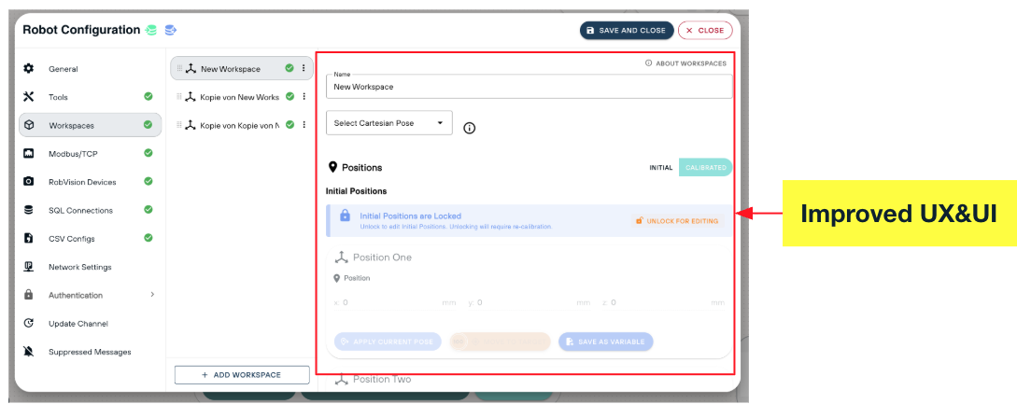Click drag handle of New Workspace item
This screenshot has width=1017, height=418.
click(x=179, y=69)
